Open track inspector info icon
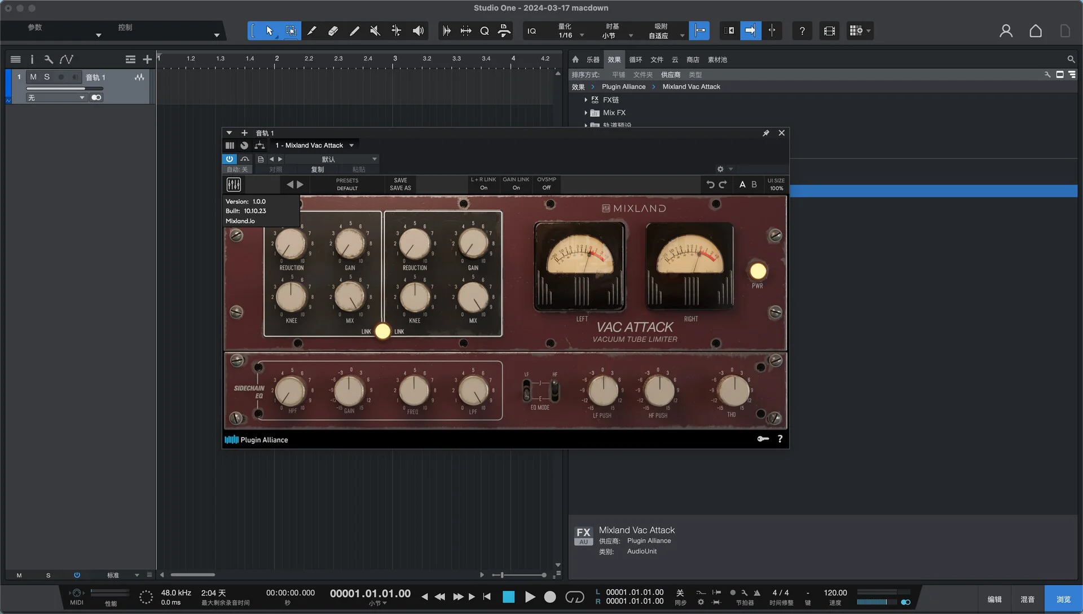1083x614 pixels. pyautogui.click(x=32, y=59)
